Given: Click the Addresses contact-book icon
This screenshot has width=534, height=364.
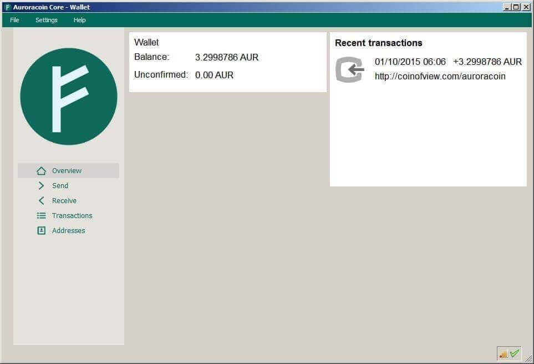Looking at the screenshot, I should (x=41, y=231).
